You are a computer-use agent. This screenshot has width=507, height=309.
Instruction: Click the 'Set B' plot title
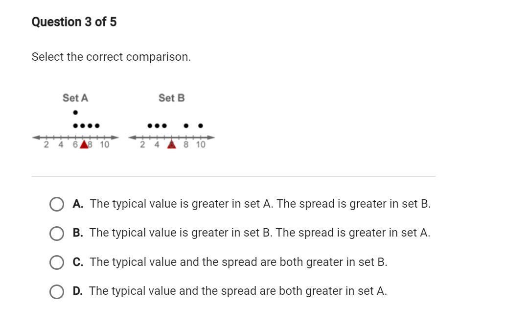pyautogui.click(x=172, y=98)
